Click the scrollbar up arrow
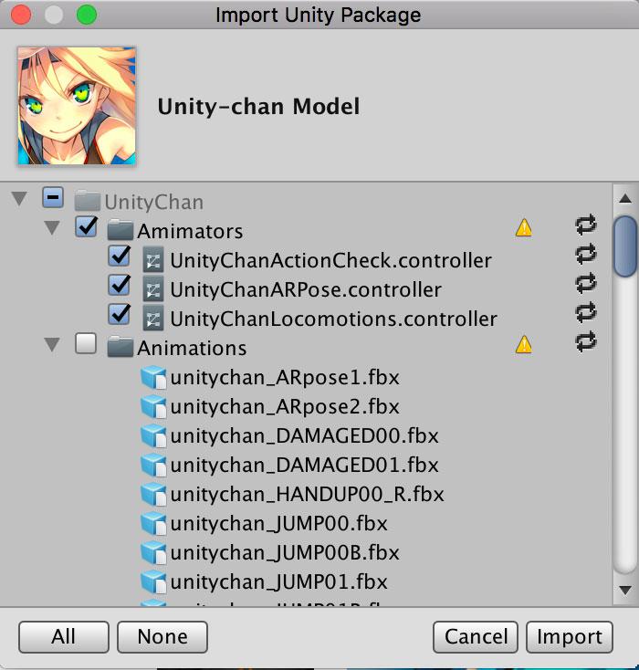Viewport: 639px width, 670px height. [625, 198]
